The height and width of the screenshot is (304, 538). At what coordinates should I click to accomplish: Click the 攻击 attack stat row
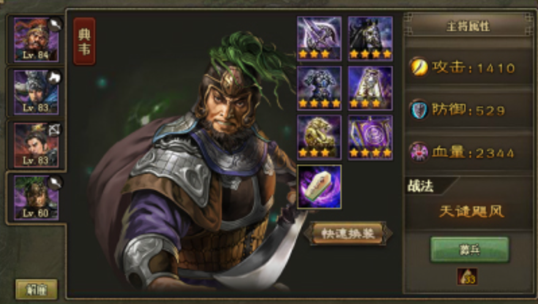point(469,67)
